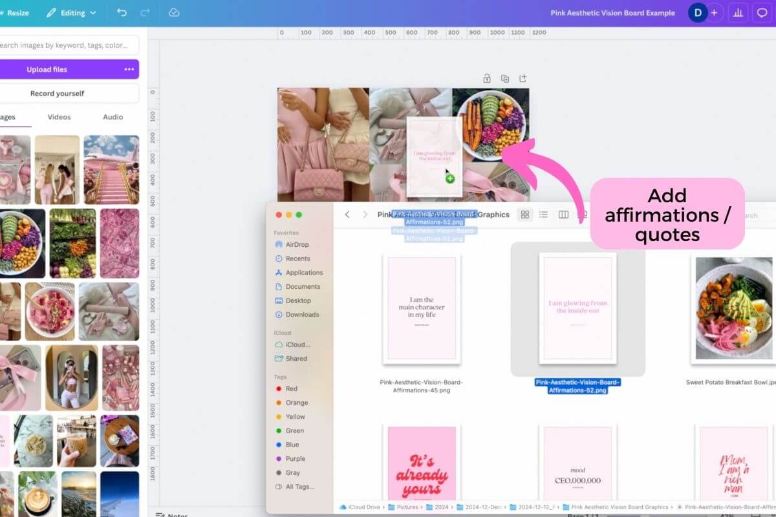Click the redo arrow icon
This screenshot has height=517, width=776.
click(145, 12)
